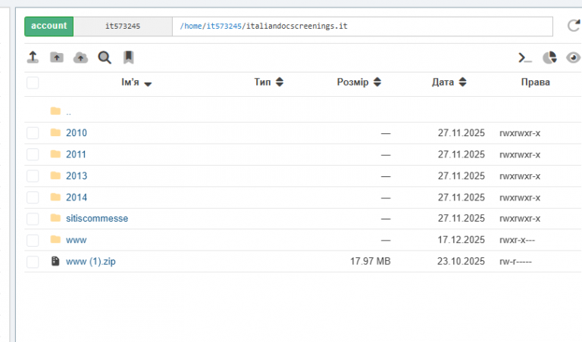Image resolution: width=582 pixels, height=342 pixels.
Task: Select the it573245 account field
Action: (x=123, y=26)
